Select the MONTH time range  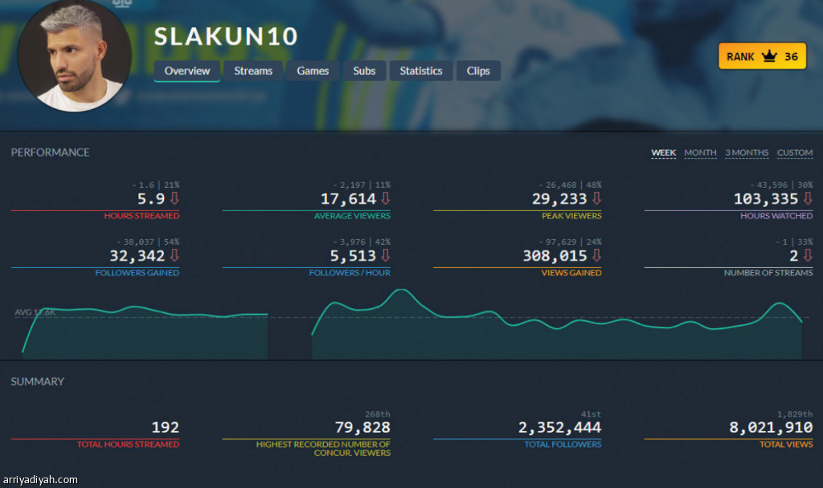pyautogui.click(x=700, y=152)
